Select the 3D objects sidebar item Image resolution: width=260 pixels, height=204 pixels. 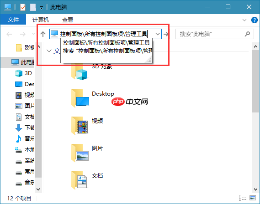25,73
